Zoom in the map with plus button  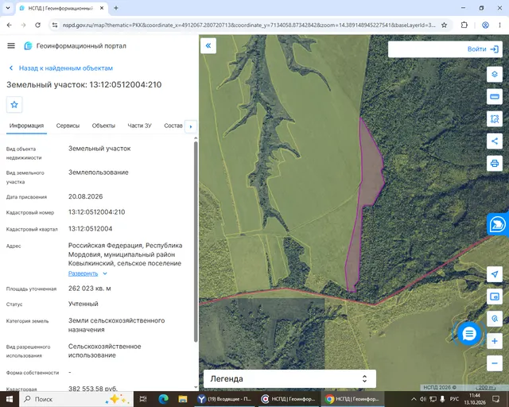coord(495,341)
